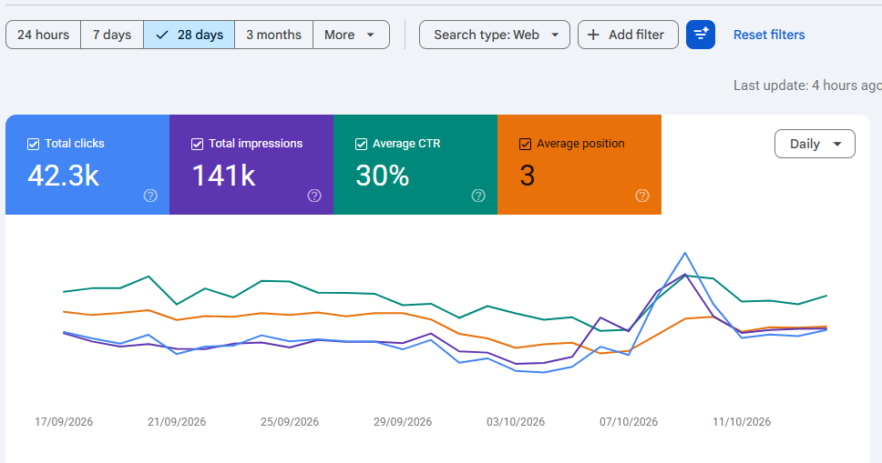This screenshot has height=463, width=882.
Task: Select the 24 hours date range
Action: 44,35
